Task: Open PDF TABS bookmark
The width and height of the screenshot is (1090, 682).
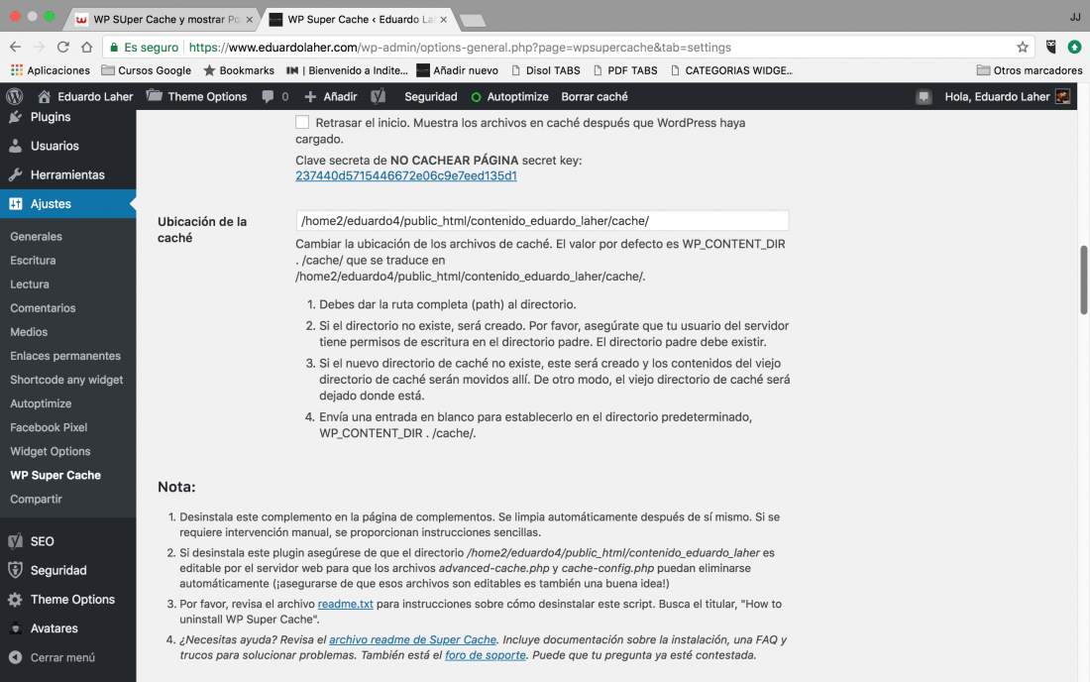Action: 625,70
